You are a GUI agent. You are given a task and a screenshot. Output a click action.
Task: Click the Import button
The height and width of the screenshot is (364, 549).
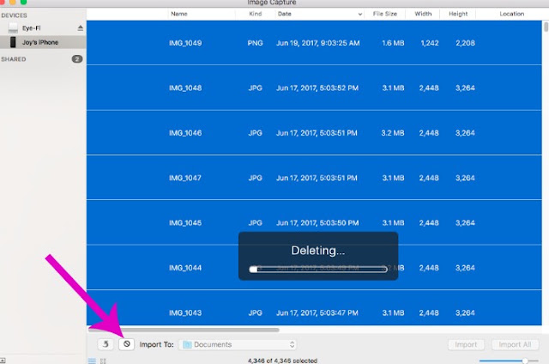click(x=466, y=344)
